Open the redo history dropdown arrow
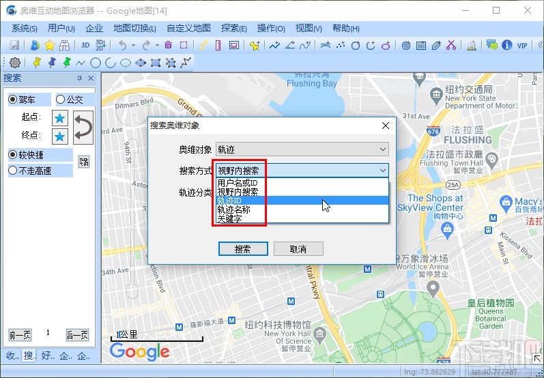This screenshot has width=544, height=378. (157, 46)
